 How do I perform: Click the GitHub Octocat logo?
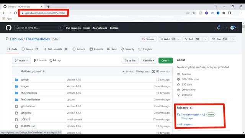8,28
